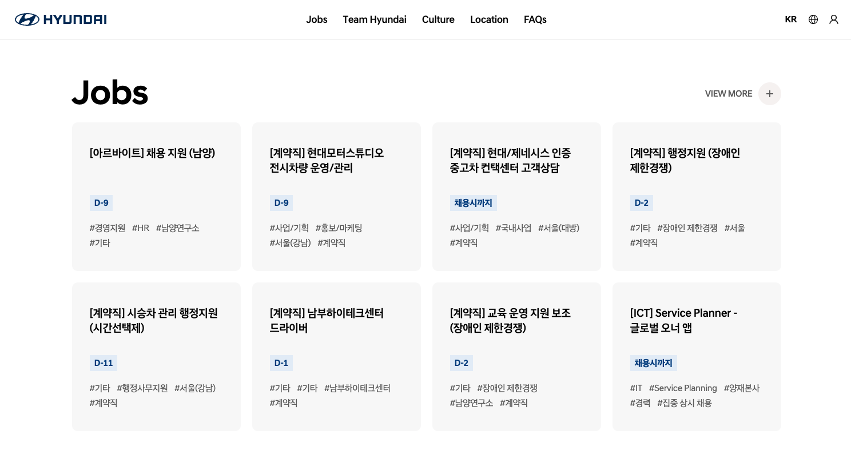Open the user account icon
Viewport: 851px width, 450px height.
pos(834,19)
